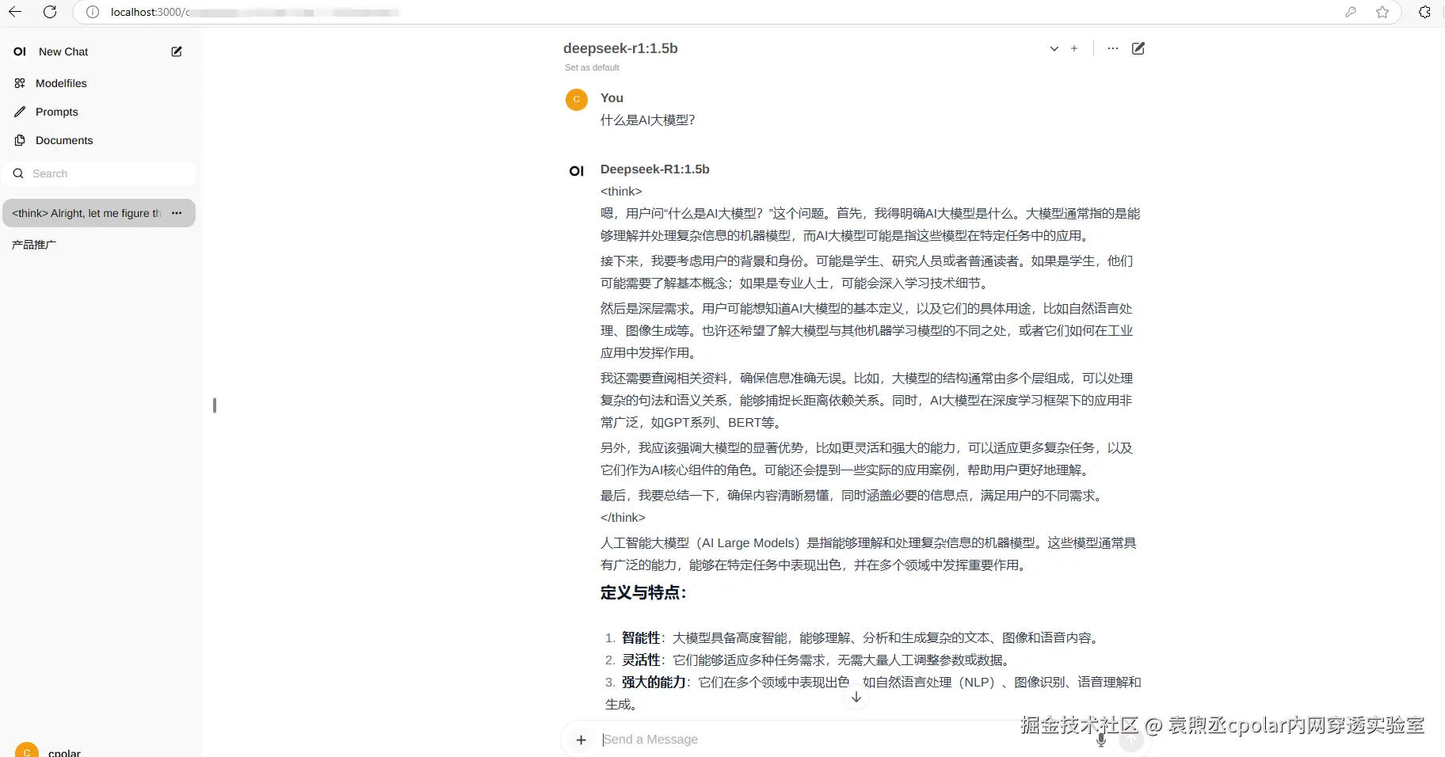Add another model with plus icon
This screenshot has width=1445, height=757.
pyautogui.click(x=1074, y=48)
